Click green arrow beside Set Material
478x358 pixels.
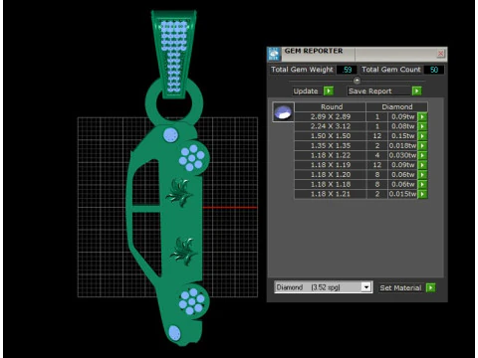coord(430,287)
